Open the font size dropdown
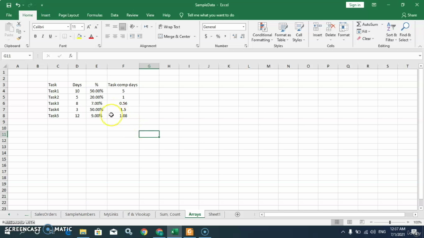The width and height of the screenshot is (424, 238). pos(82,26)
